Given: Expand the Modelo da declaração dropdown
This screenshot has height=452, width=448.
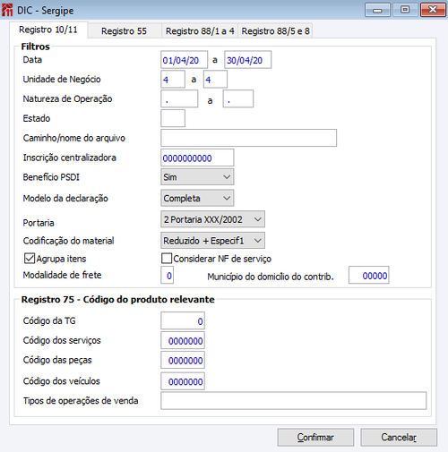Looking at the screenshot, I should pyautogui.click(x=197, y=198).
